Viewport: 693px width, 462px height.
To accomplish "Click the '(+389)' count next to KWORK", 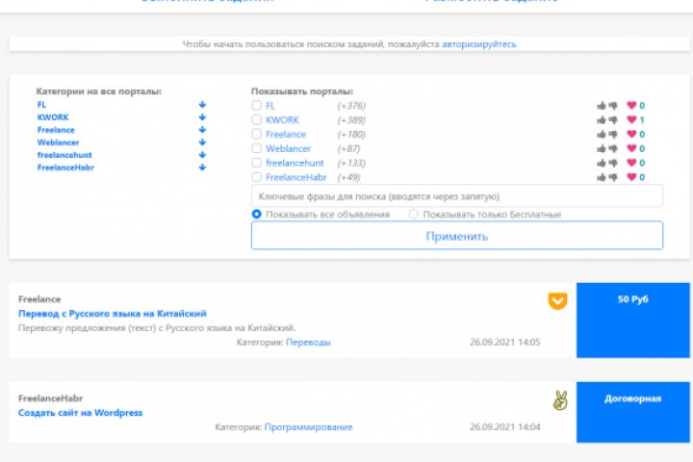I will pyautogui.click(x=351, y=119).
